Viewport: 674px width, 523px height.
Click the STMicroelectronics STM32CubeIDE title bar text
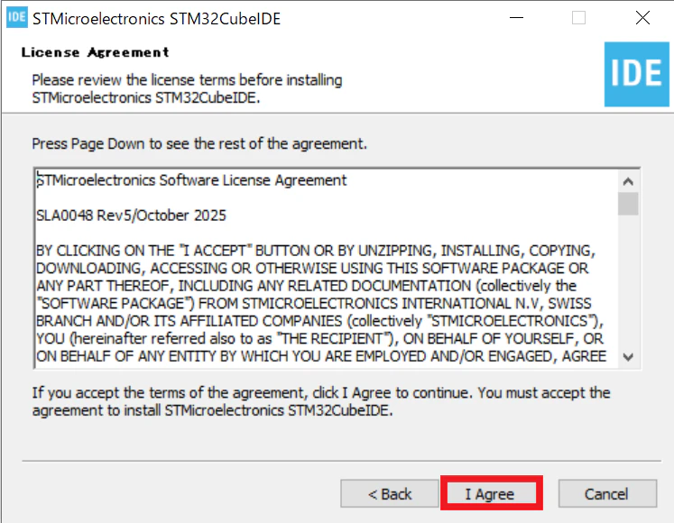156,19
